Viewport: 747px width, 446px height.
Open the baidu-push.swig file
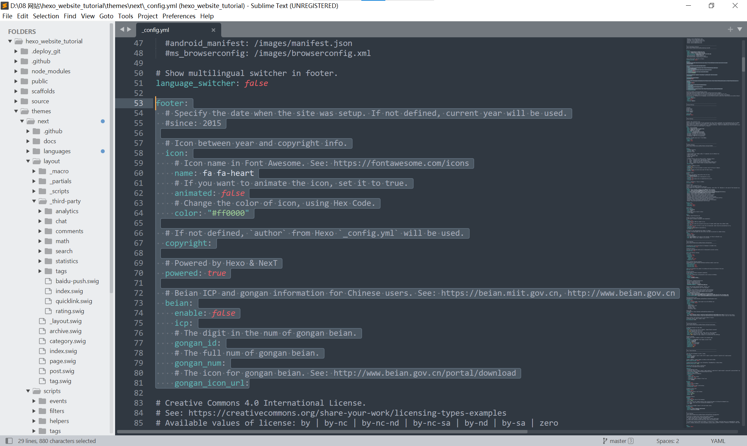click(x=77, y=281)
